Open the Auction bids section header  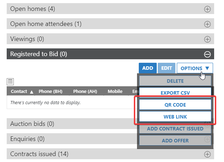(x=70, y=124)
